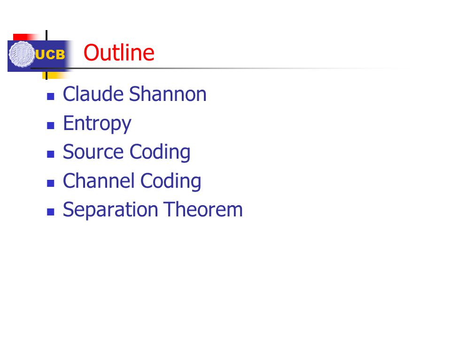
Task: Select the red 'Outline' slide title
Action: point(119,53)
